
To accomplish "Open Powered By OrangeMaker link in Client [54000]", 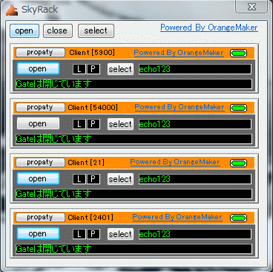I will tap(180, 107).
